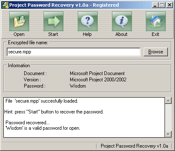Viewport: 175px width, 151px height.
Task: Start password recovery with the green arrow
Action: 53,21
